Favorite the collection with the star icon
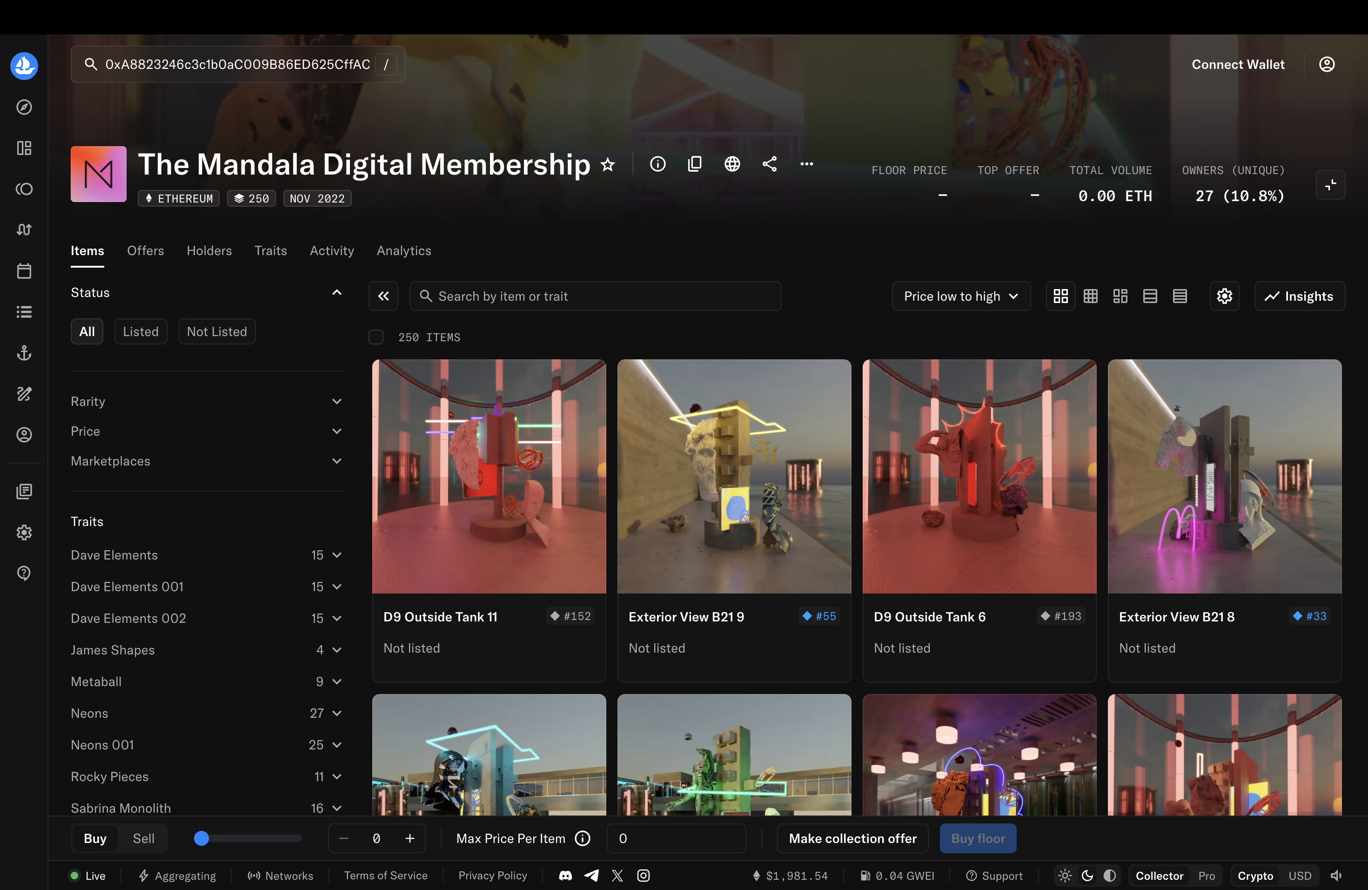Image resolution: width=1368 pixels, height=890 pixels. pyautogui.click(x=608, y=164)
